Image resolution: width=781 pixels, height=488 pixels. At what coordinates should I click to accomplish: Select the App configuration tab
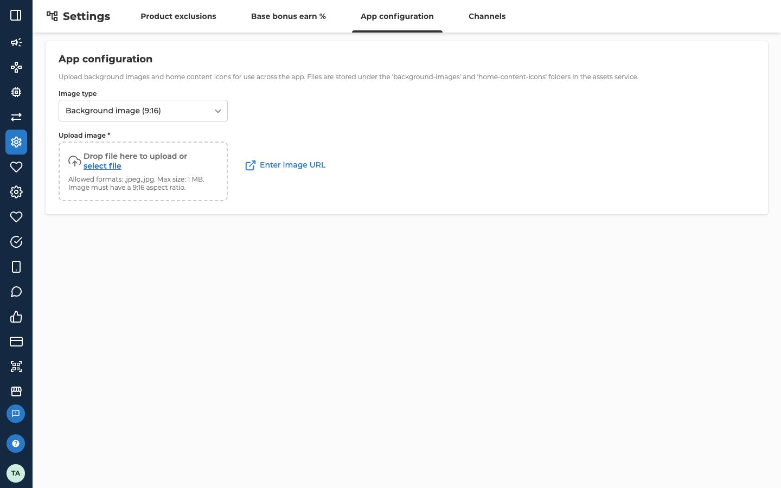[x=397, y=16]
